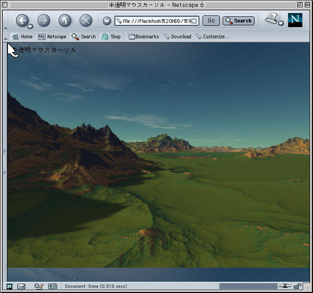Click Search in the personal toolbar

coord(83,37)
